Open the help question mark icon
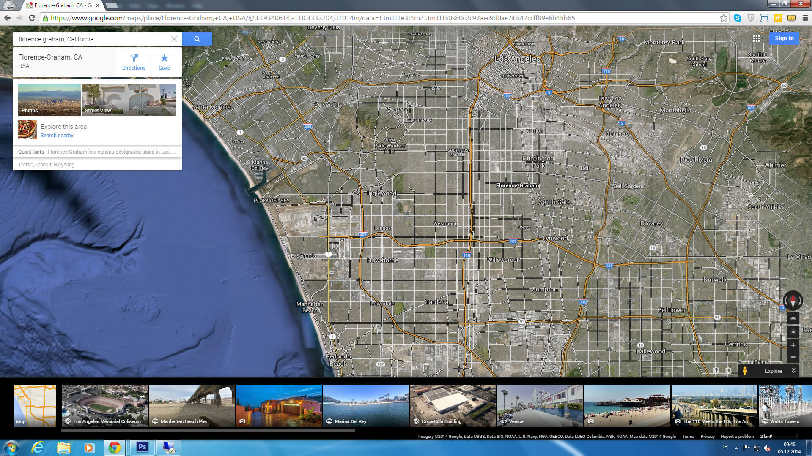The height and width of the screenshot is (456, 812). click(x=716, y=371)
